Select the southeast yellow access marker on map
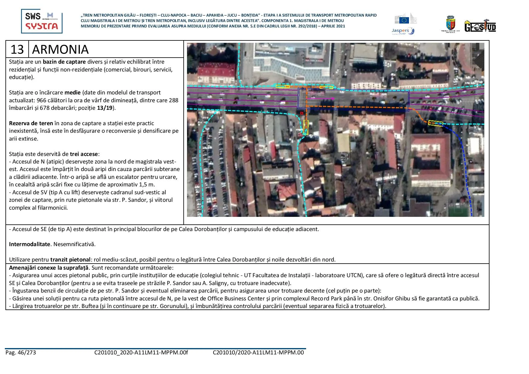This screenshot has height=374, width=529. tap(436, 123)
